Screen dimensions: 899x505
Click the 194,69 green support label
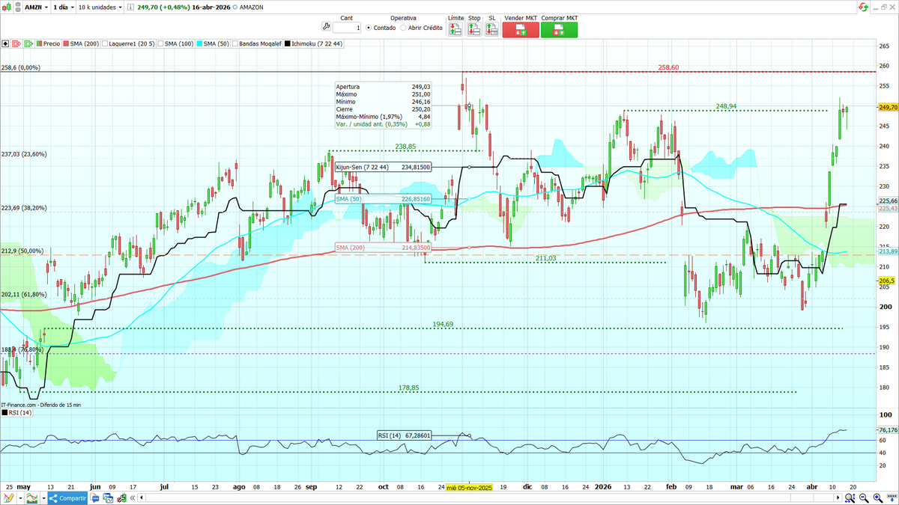[x=443, y=324]
